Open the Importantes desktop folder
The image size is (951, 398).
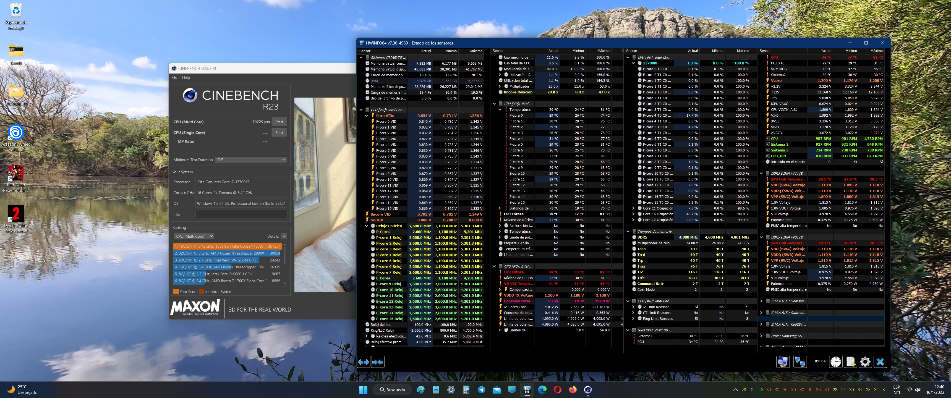tap(16, 95)
